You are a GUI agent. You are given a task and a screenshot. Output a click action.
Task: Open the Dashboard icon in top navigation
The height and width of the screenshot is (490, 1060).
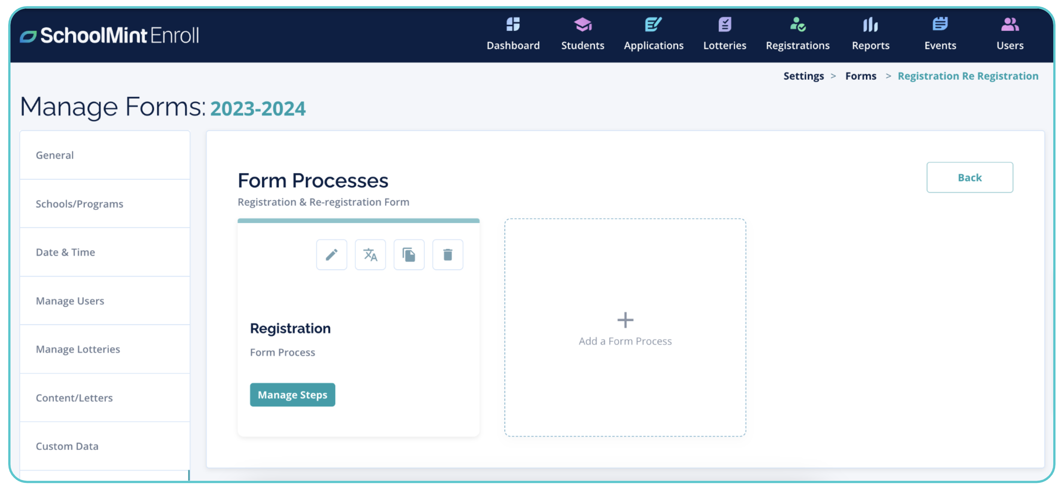(x=513, y=25)
